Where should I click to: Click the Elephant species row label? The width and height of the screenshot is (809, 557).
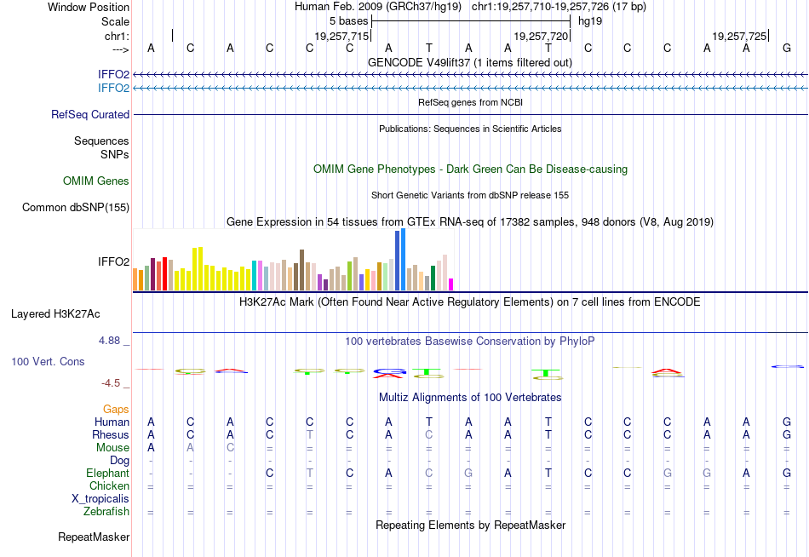pos(108,473)
